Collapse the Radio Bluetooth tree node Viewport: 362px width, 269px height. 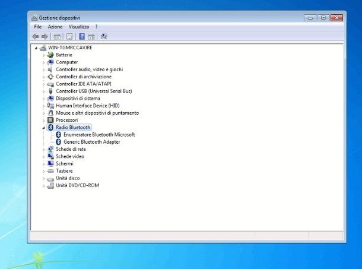tap(44, 128)
